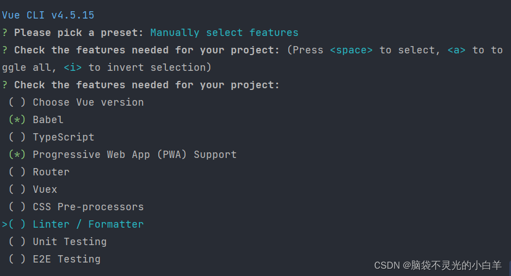The image size is (511, 276).
Task: Click the <space> key hint
Action: click(x=351, y=50)
